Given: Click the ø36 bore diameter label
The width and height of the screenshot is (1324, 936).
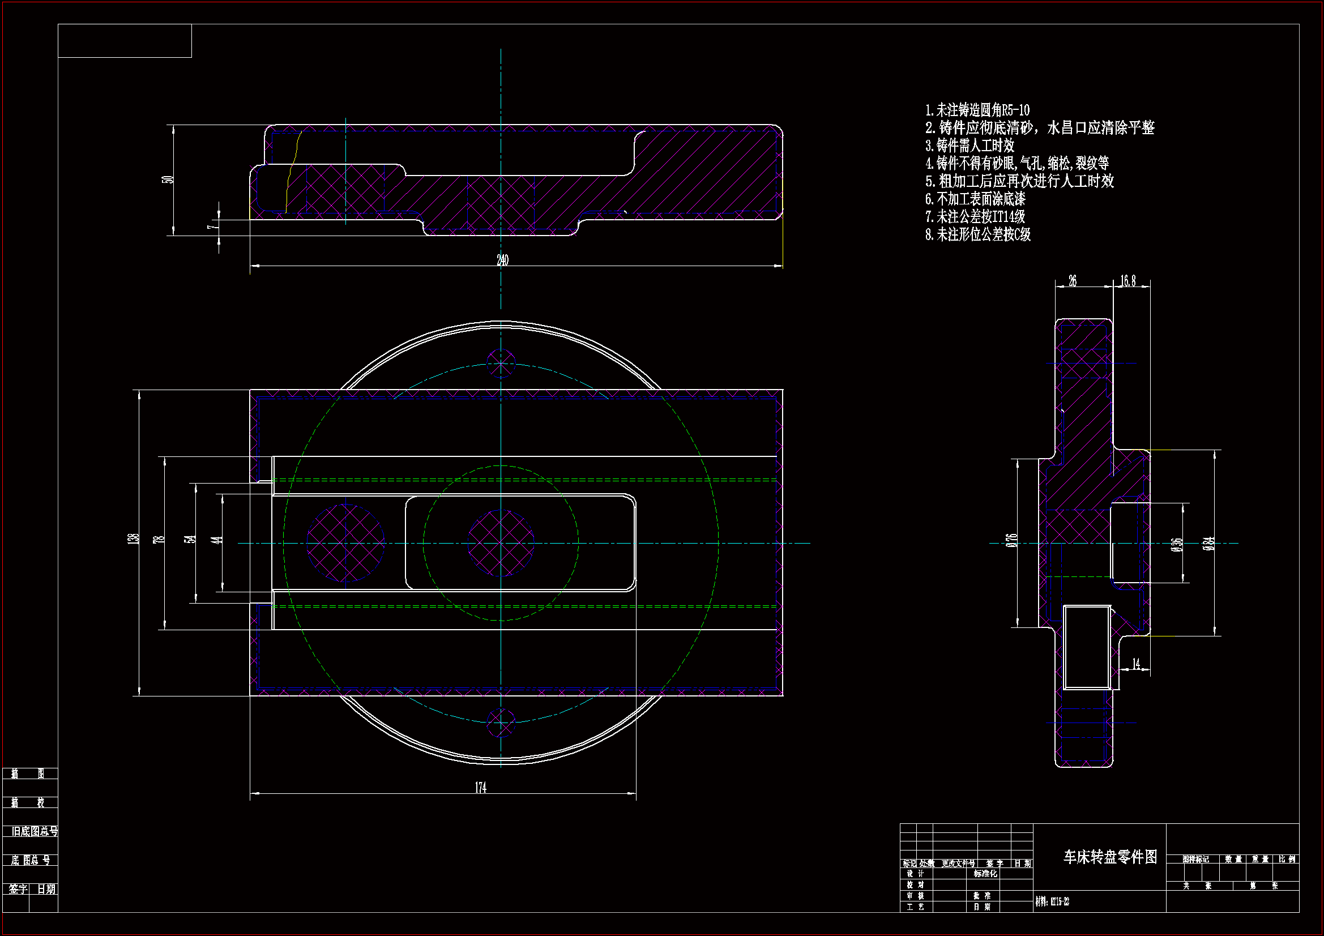Looking at the screenshot, I should 1177,544.
